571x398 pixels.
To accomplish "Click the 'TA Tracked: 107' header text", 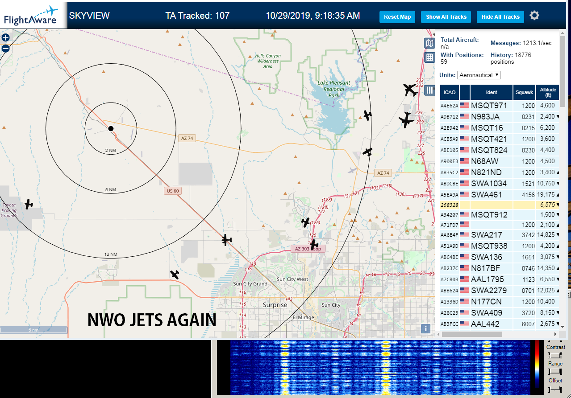I will pos(197,16).
